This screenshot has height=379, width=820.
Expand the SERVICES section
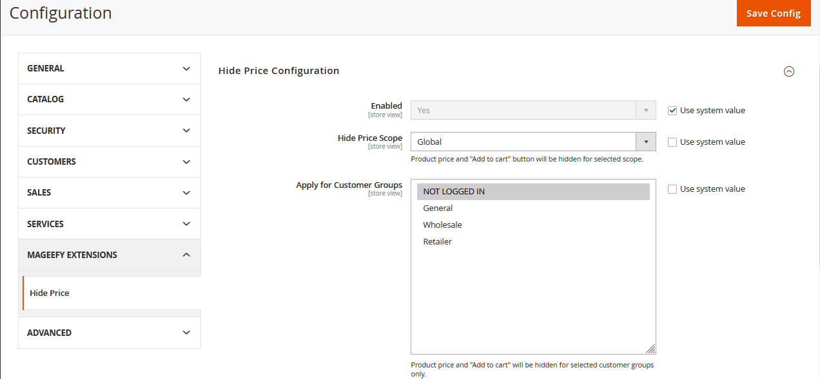[186, 223]
